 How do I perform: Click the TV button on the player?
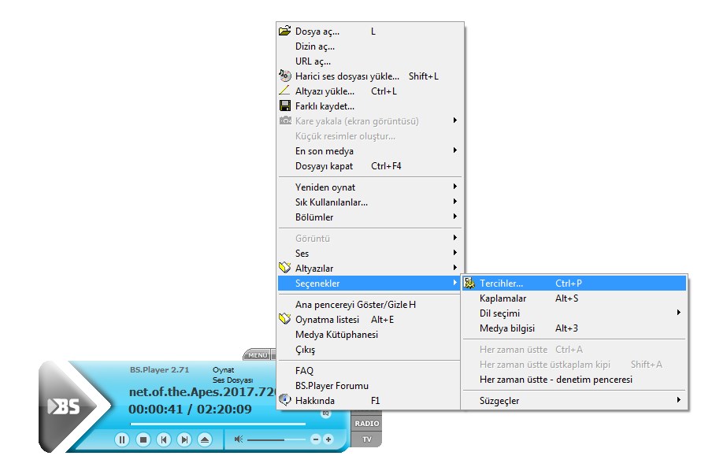367,439
